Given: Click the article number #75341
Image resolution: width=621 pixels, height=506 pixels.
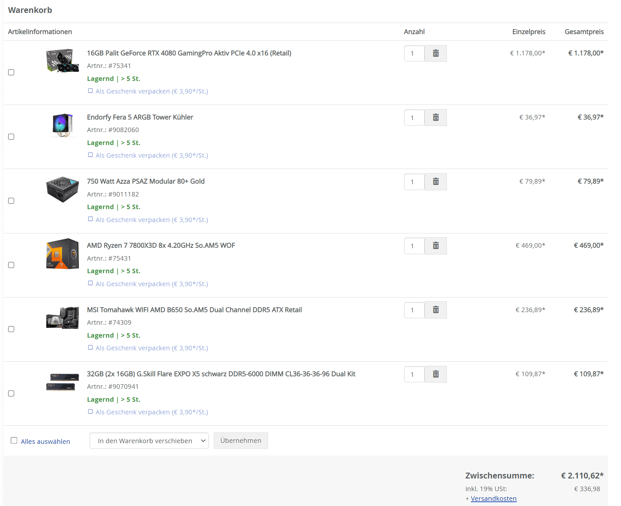Looking at the screenshot, I should 120,66.
